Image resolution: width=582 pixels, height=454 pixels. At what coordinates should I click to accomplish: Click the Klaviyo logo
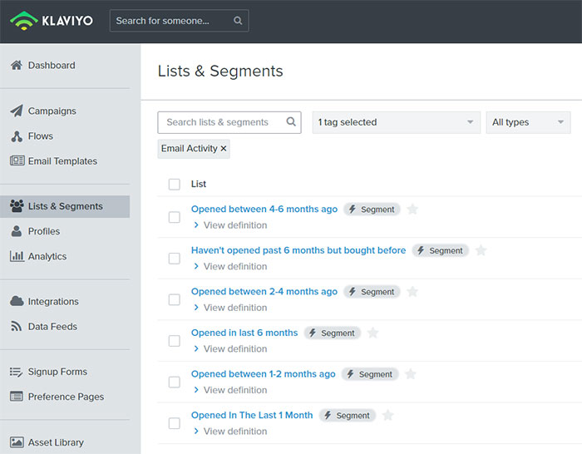[52, 21]
